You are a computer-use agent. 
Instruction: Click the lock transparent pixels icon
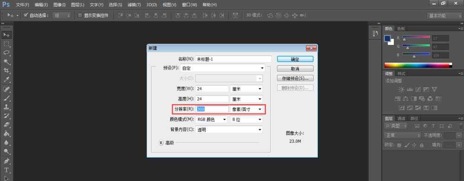click(x=400, y=145)
